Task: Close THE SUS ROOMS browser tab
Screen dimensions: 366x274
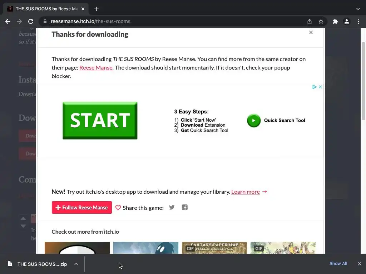Action: 83,9
